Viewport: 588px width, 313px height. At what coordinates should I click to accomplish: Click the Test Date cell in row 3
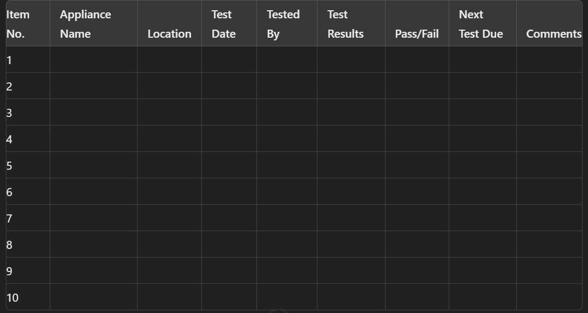point(229,113)
